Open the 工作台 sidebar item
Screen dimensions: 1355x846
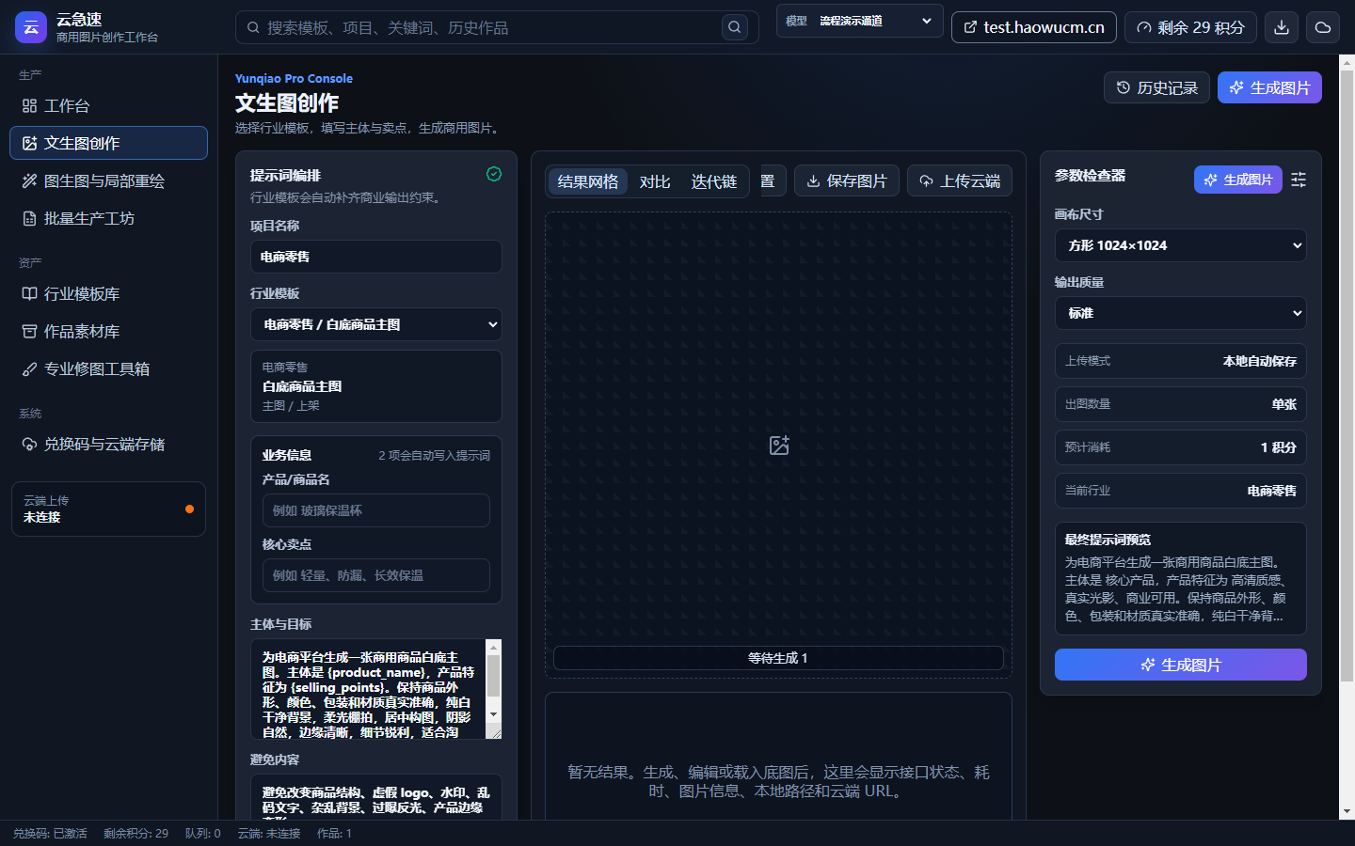pos(108,105)
